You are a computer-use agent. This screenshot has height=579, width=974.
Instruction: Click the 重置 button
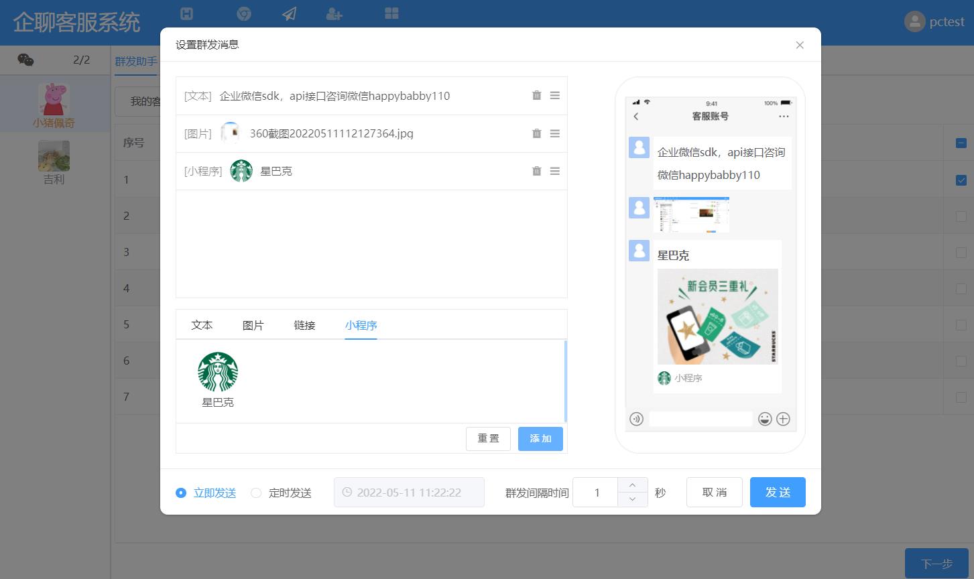[x=488, y=439]
